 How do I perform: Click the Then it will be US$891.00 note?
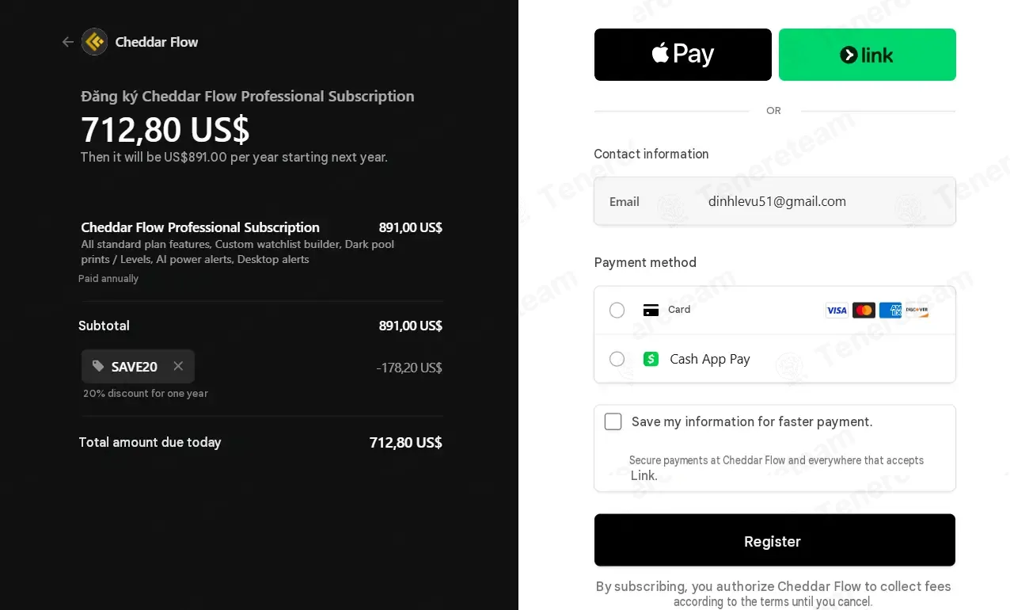tap(234, 157)
